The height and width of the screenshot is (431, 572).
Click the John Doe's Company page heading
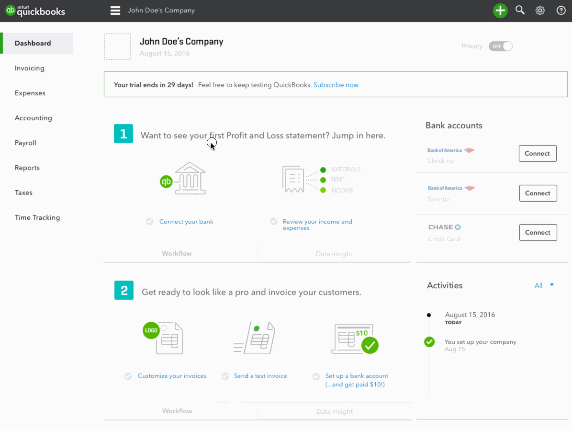(x=181, y=42)
